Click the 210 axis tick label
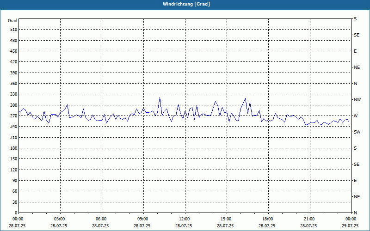 point(14,137)
